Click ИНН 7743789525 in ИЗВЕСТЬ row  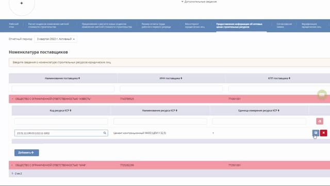pos(127,99)
